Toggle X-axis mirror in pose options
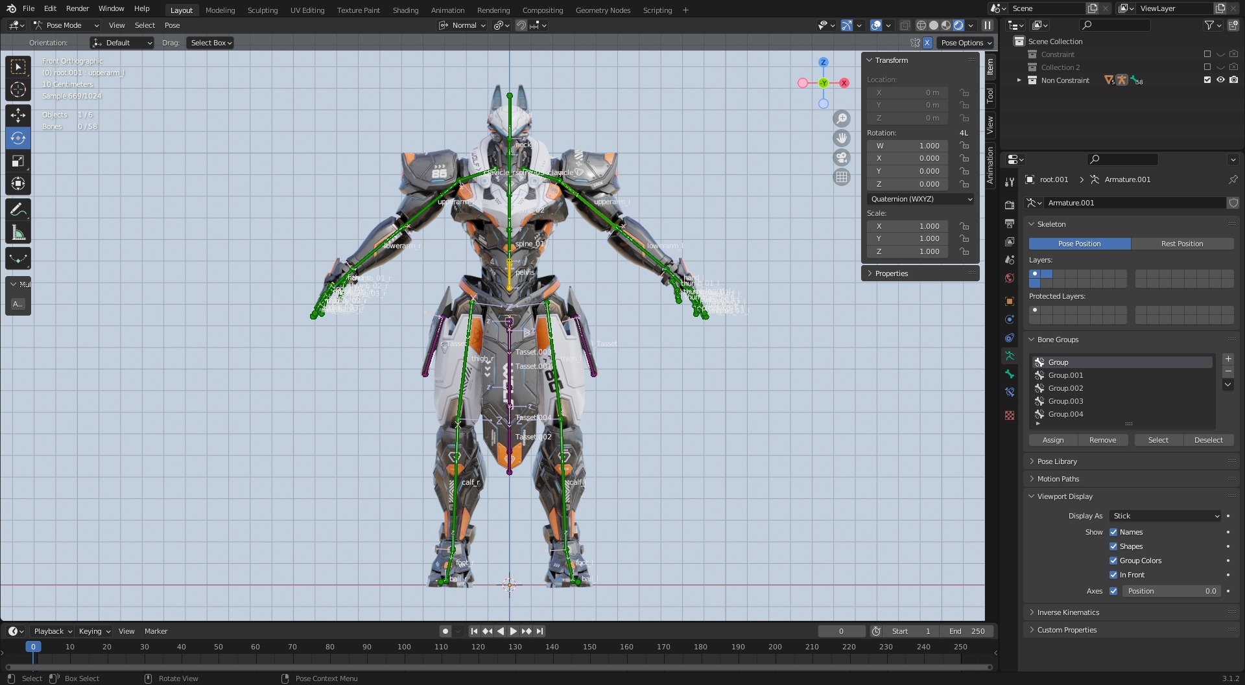This screenshot has height=685, width=1245. (x=927, y=43)
